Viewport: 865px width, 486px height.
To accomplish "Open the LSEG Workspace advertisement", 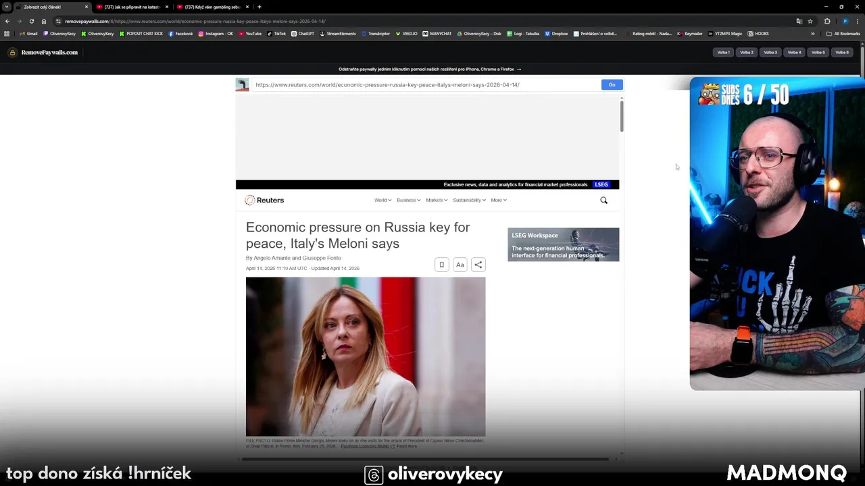I will pyautogui.click(x=563, y=244).
